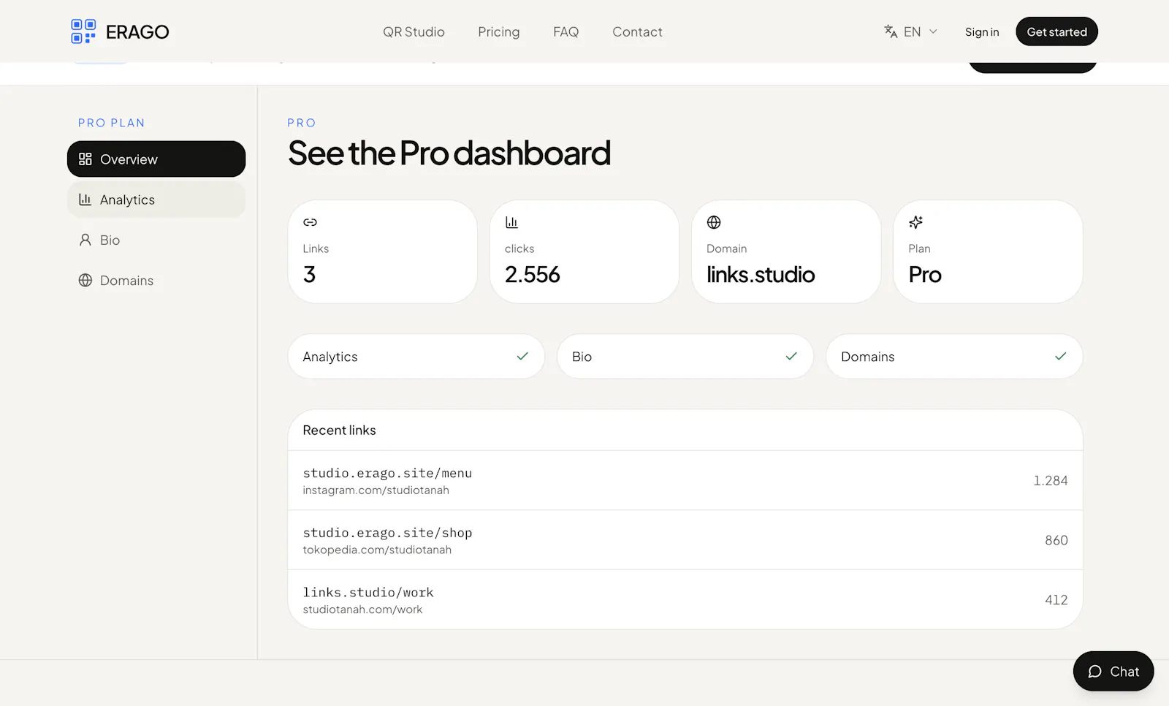
Task: Click the link chain icon on Links card
Action: tap(310, 222)
